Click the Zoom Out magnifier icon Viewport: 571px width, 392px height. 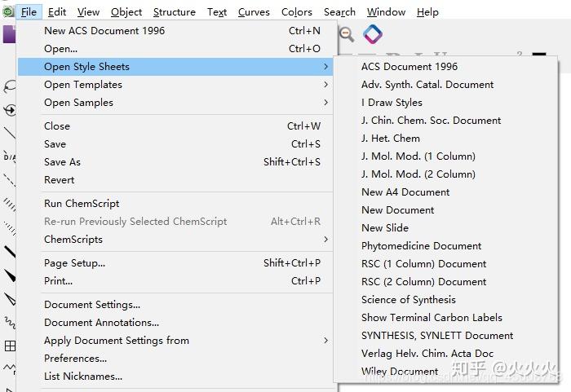(347, 34)
